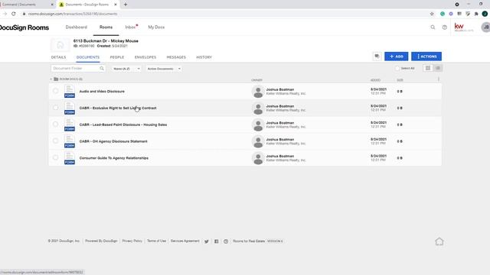Toggle the Select All checkbox
The width and height of the screenshot is (490, 275).
pyautogui.click(x=397, y=68)
